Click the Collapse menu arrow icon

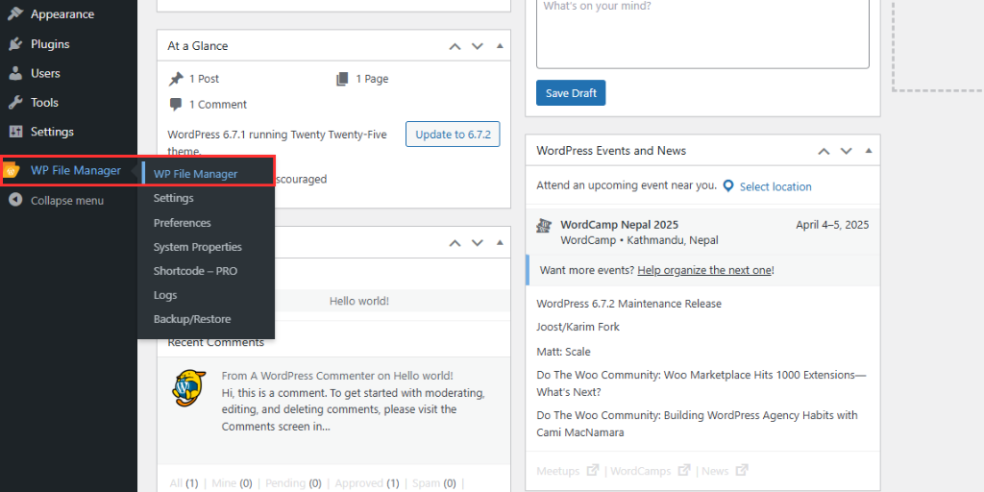[15, 200]
